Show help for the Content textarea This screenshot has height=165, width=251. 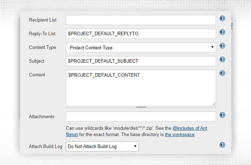[222, 73]
